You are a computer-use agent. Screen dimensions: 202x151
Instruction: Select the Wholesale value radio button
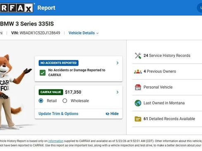65,101
